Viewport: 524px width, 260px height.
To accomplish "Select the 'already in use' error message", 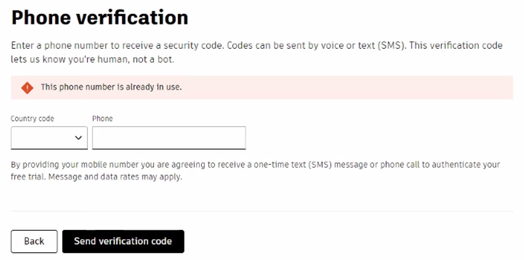I will pyautogui.click(x=111, y=87).
